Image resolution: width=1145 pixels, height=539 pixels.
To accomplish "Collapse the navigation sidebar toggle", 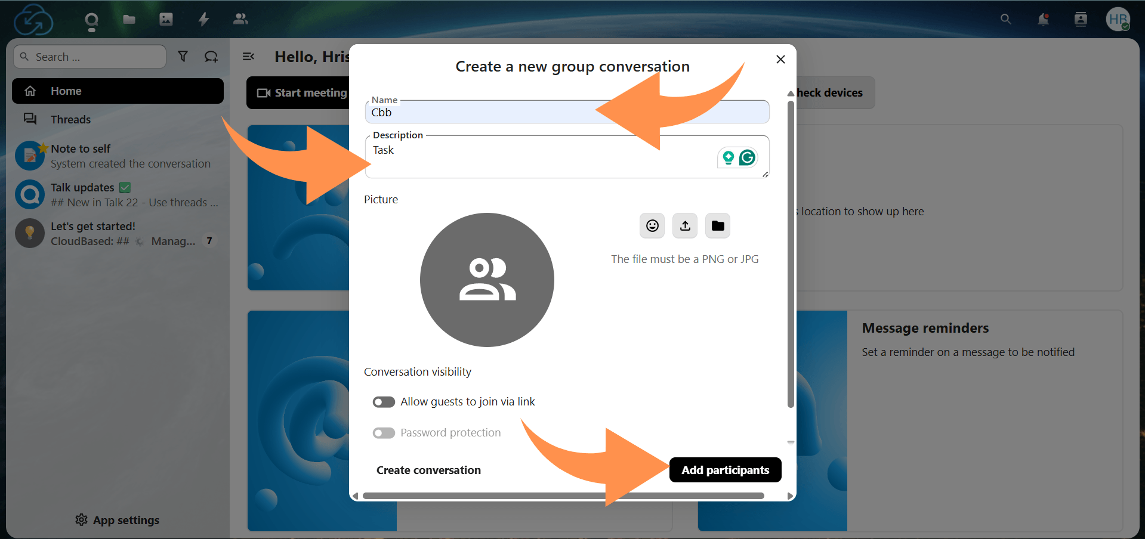I will (x=248, y=57).
